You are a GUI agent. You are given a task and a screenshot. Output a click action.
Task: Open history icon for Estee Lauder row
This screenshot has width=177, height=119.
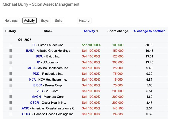(x=11, y=45)
